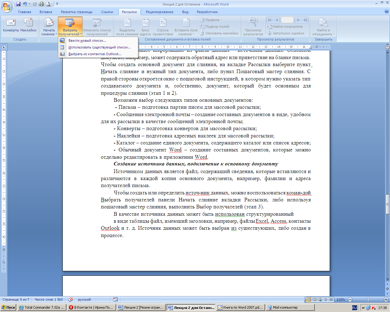Go to previous record in preview results
The height and width of the screenshot is (312, 390).
[x=277, y=20]
